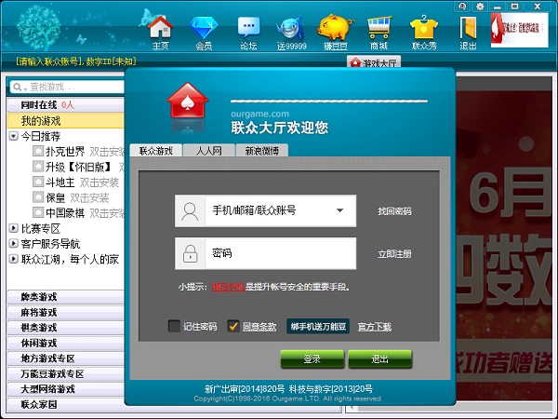Expand the 棋类游戏 category
Viewport: 558px width, 419px height.
[x=65, y=328]
